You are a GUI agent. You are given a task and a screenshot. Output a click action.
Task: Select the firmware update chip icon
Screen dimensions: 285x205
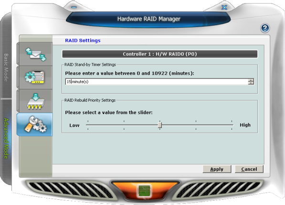(35, 101)
